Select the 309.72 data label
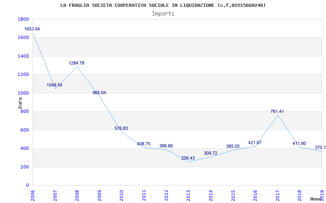Image resolution: width=326 pixels, height=203 pixels. click(x=210, y=153)
